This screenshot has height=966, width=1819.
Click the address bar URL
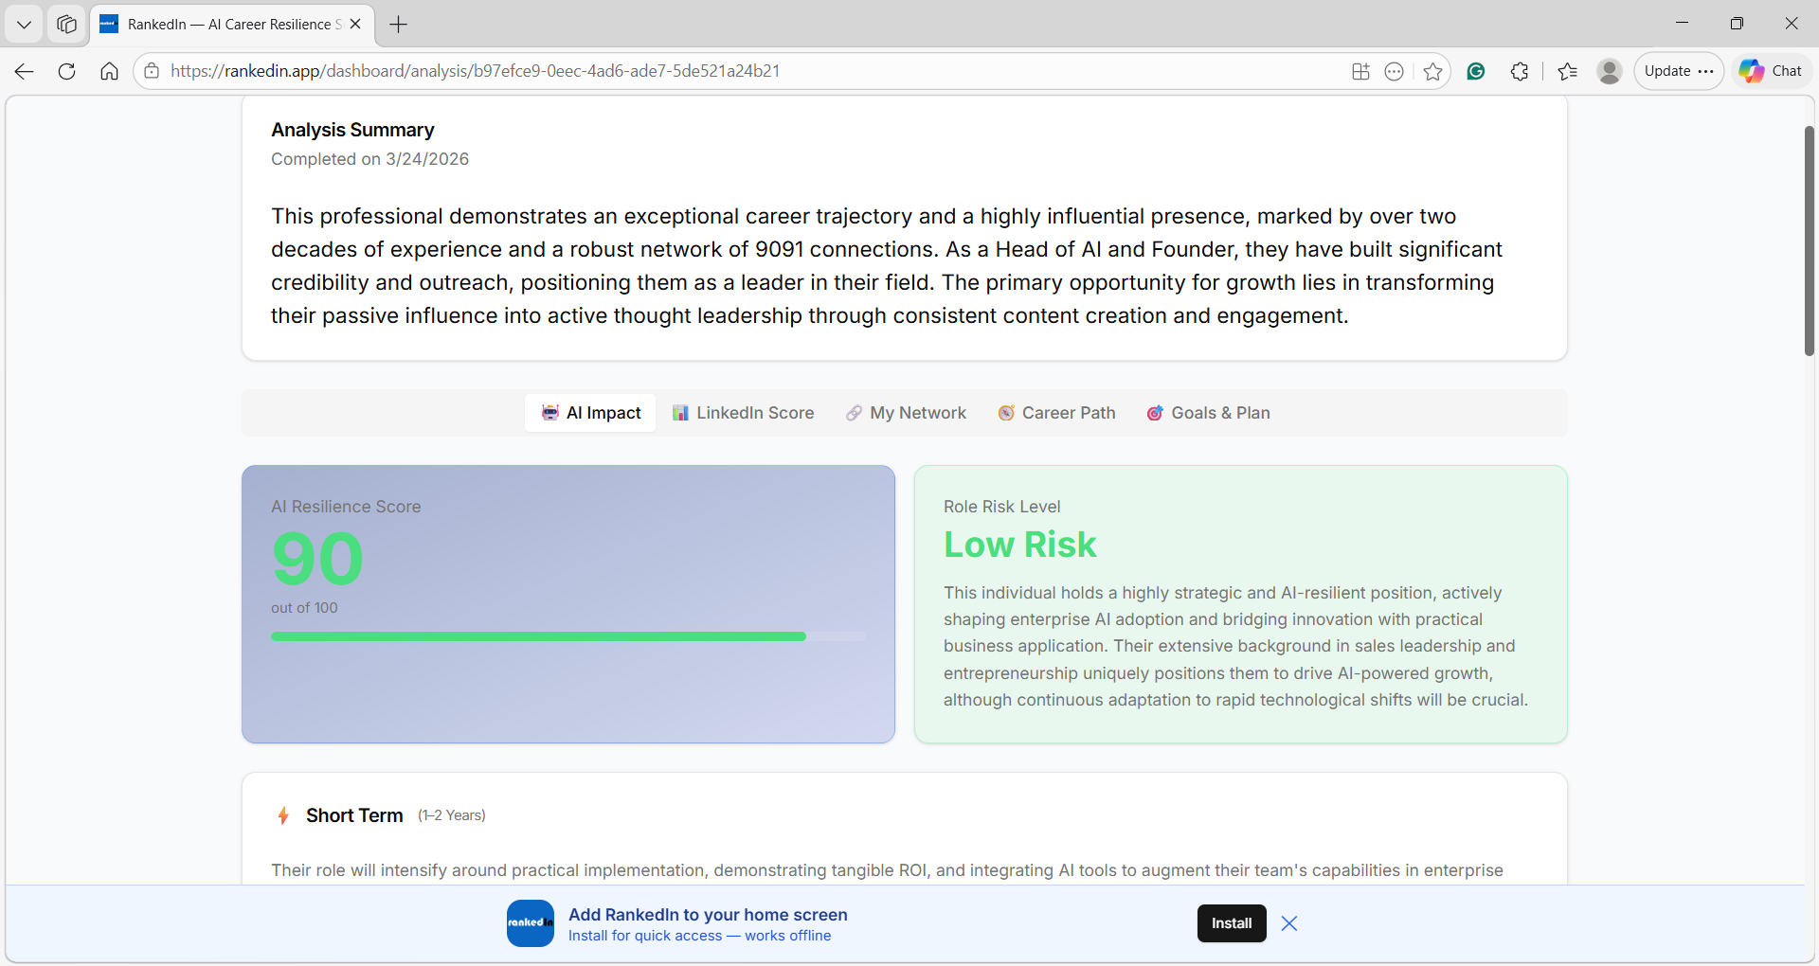point(475,71)
